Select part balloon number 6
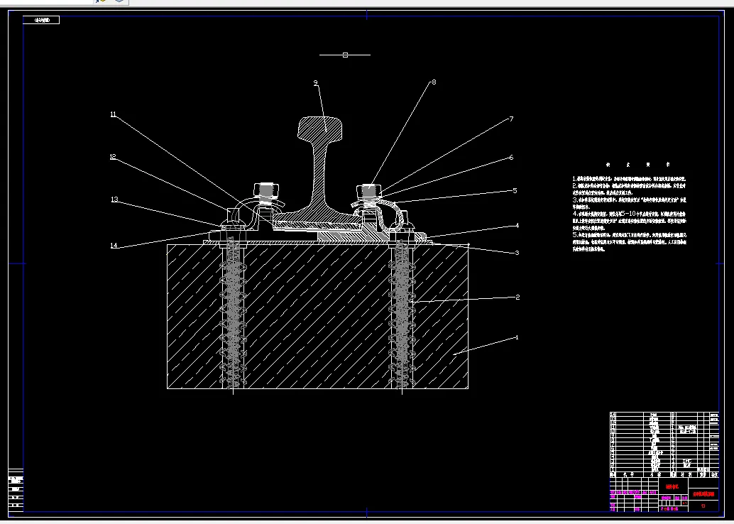This screenshot has height=524, width=734. coord(511,158)
